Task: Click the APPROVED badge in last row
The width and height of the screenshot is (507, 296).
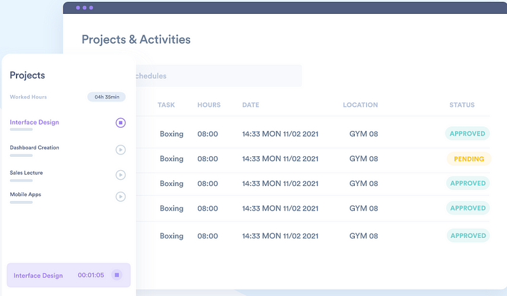Action: click(x=468, y=236)
